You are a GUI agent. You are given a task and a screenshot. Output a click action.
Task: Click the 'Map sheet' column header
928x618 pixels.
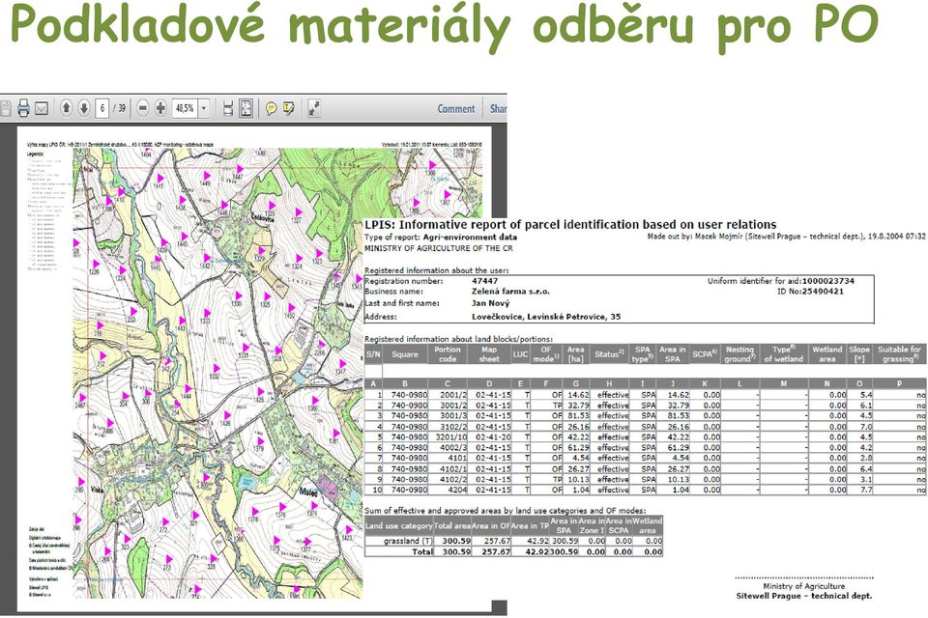tap(489, 354)
